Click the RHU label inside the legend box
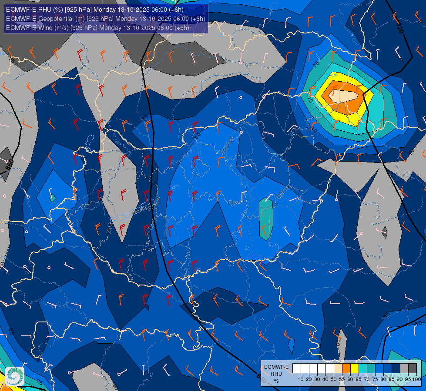The image size is (426, 391). pos(276,374)
